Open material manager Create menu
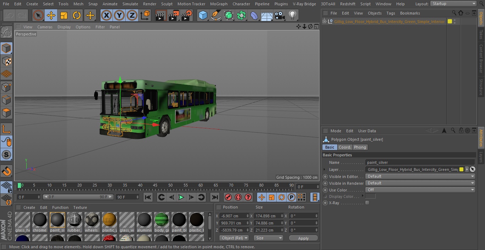Image resolution: width=485 pixels, height=250 pixels. coord(29,207)
